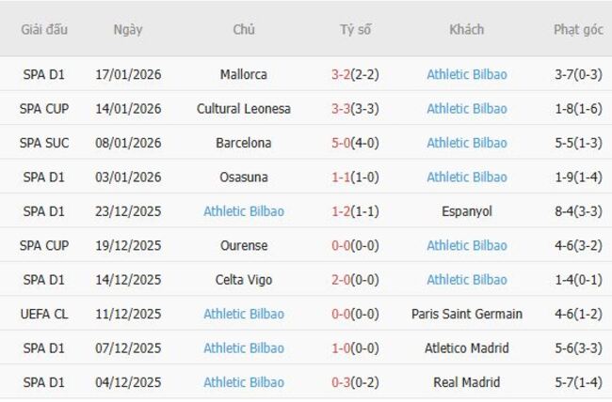This screenshot has width=612, height=402.
Task: Open the Celta Vigo team link
Action: point(243,280)
